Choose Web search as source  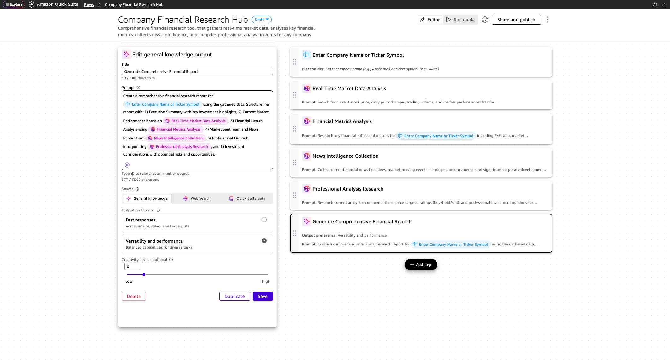pos(197,198)
